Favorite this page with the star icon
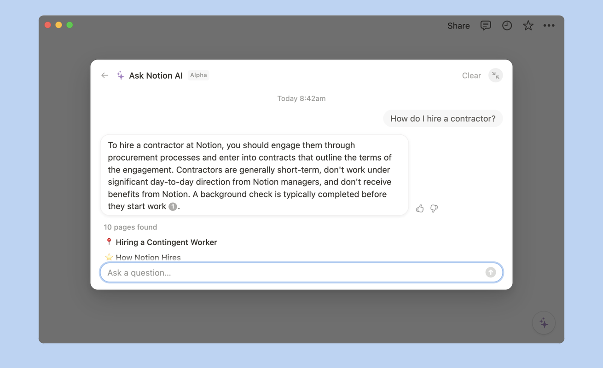This screenshot has height=368, width=603. click(x=528, y=26)
